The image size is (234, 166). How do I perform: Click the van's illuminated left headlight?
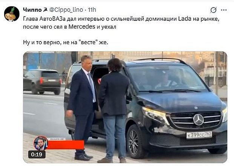[155, 115]
